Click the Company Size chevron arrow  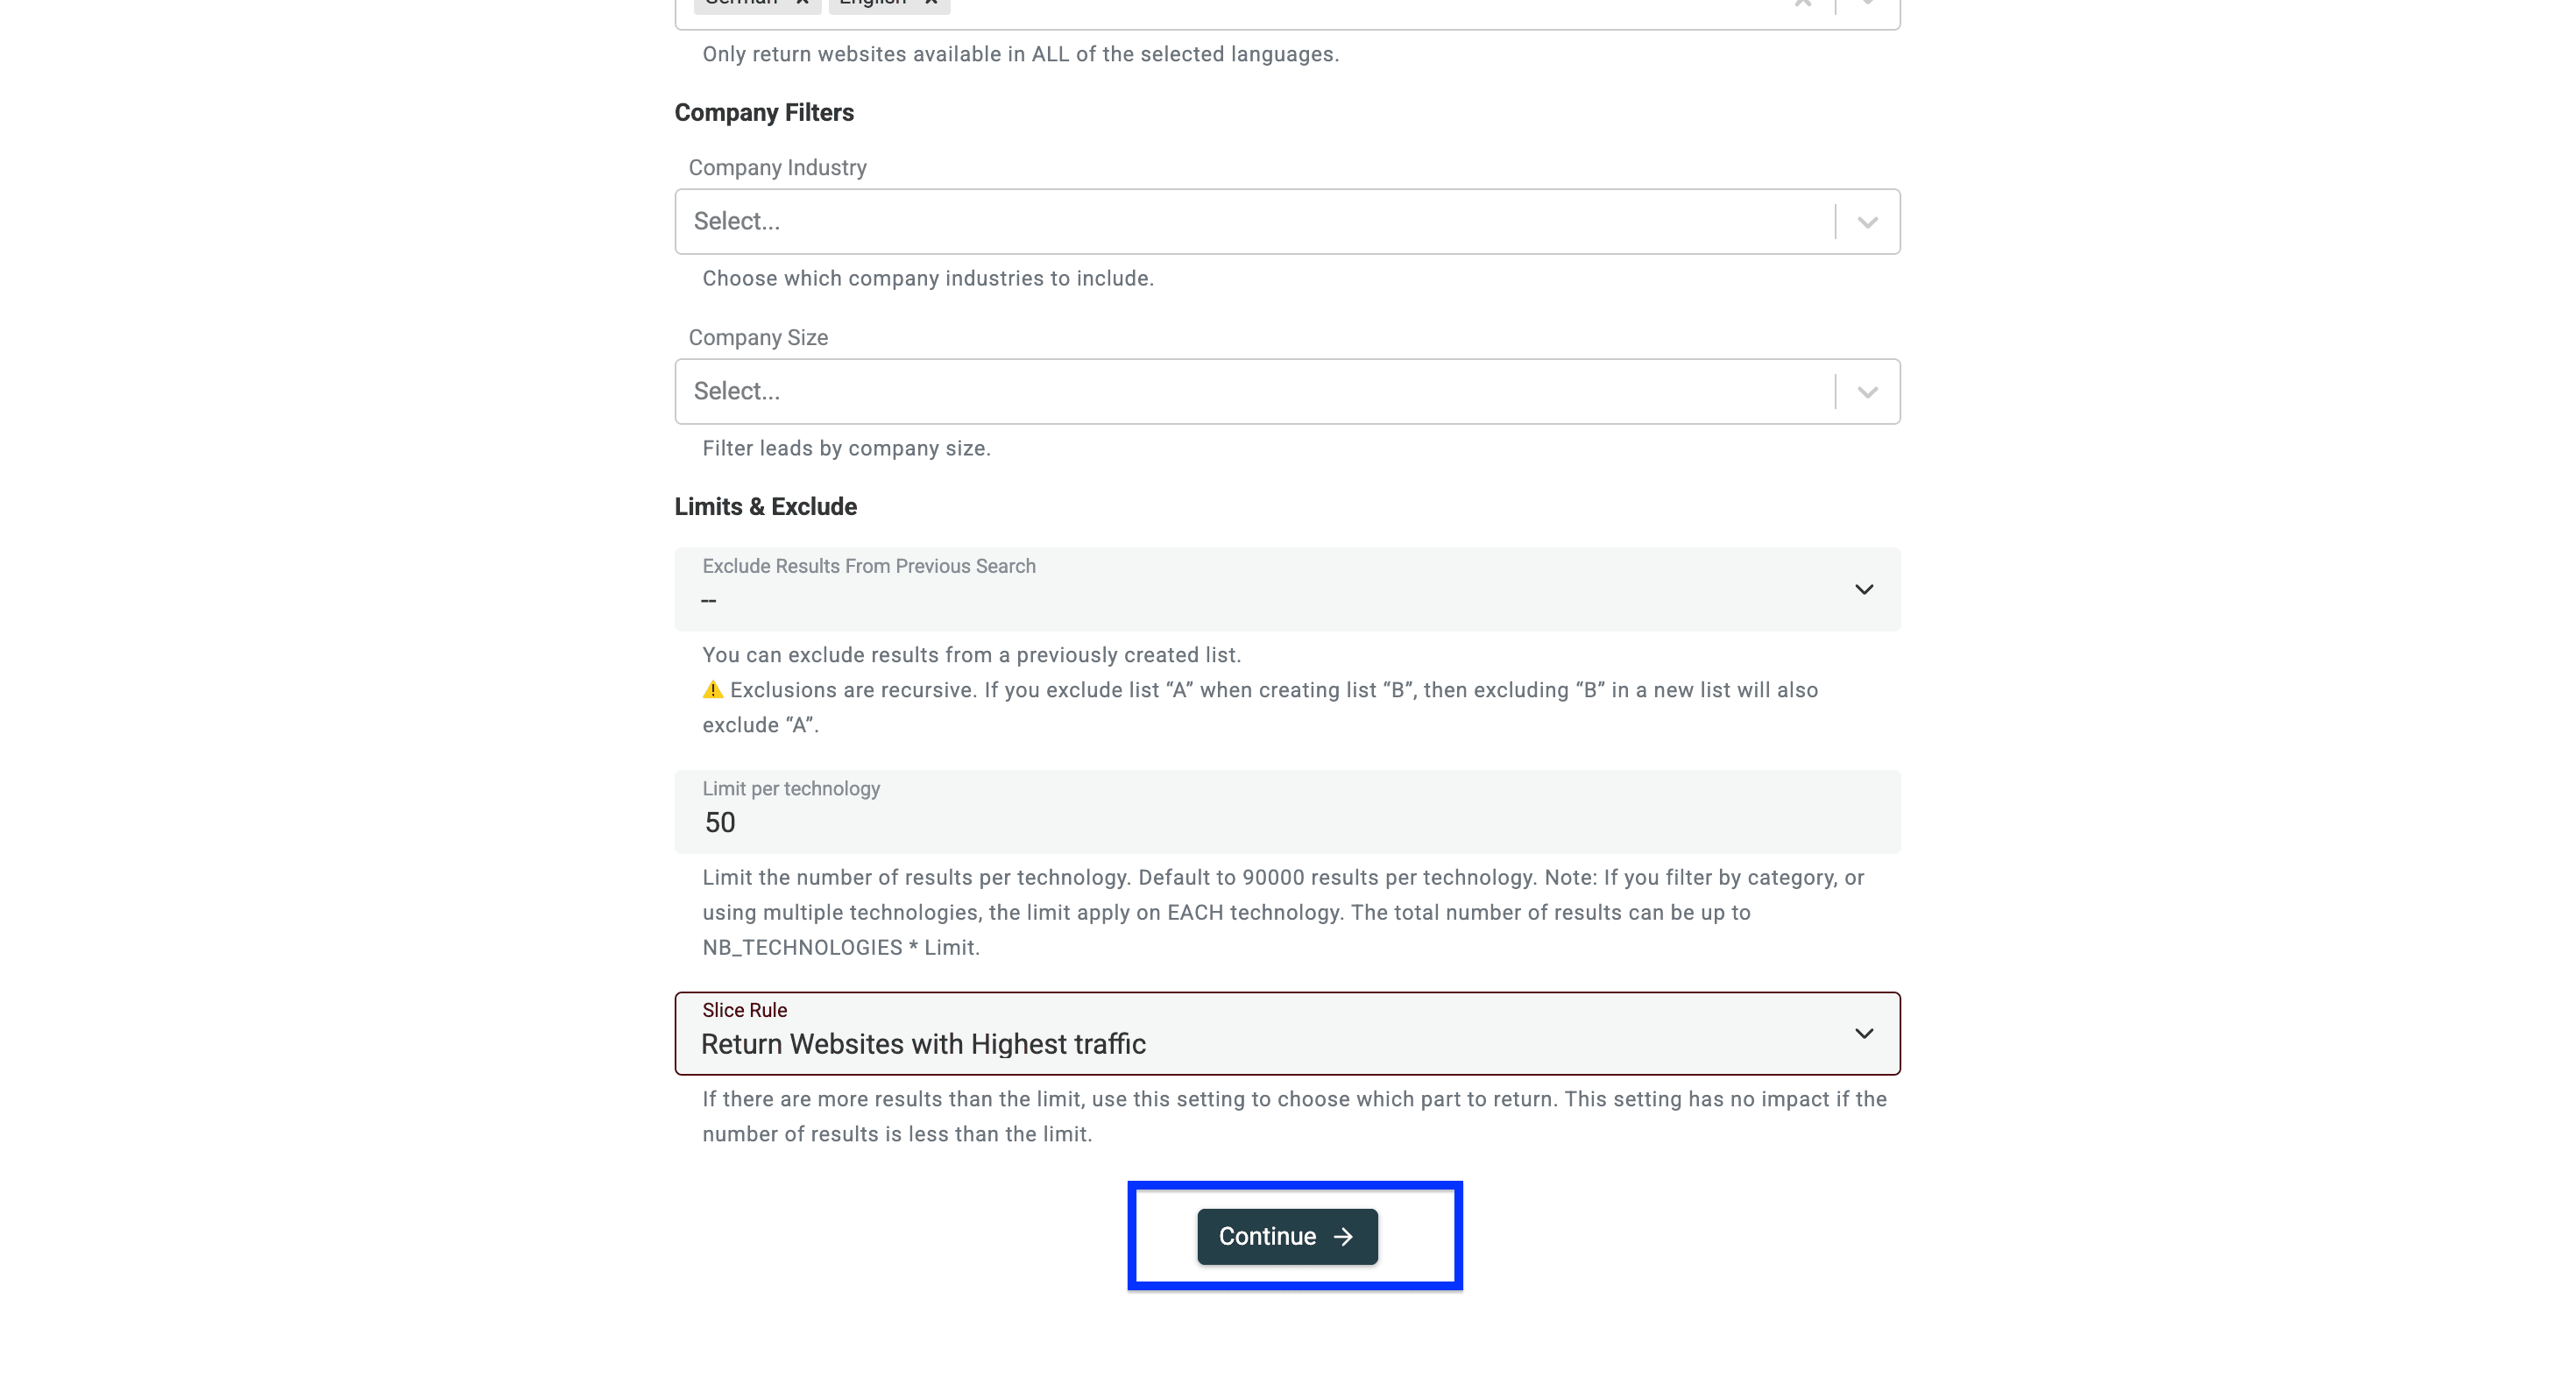[1867, 392]
